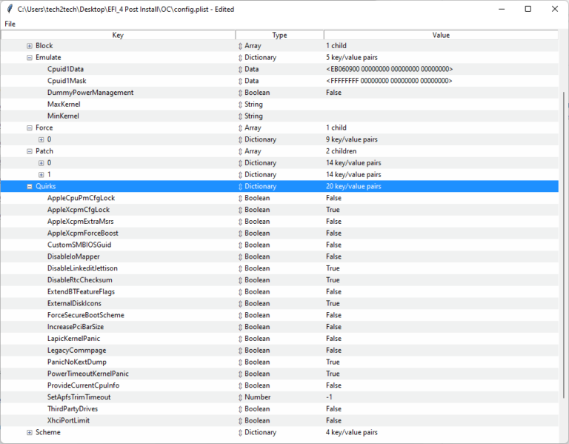Click type selector arrows for Quirks row
This screenshot has width=569, height=444.
[x=240, y=187]
